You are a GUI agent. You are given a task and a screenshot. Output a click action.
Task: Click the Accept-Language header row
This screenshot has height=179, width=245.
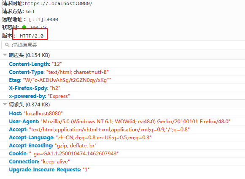point(122,138)
